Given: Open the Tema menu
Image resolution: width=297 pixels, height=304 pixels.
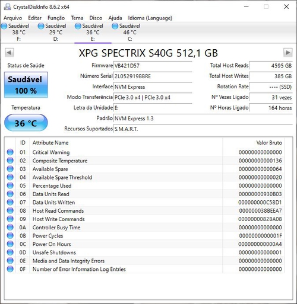Looking at the screenshot, I should point(77,18).
